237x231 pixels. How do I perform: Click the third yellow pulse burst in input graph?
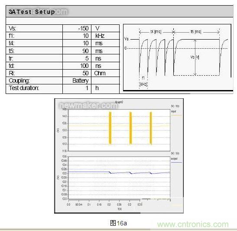point(151,128)
